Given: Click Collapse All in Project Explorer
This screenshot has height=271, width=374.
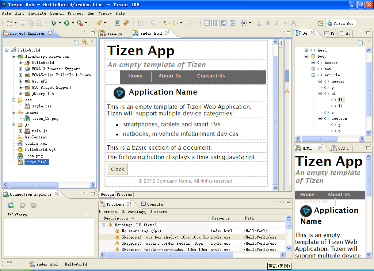Looking at the screenshot, I should (77, 43).
